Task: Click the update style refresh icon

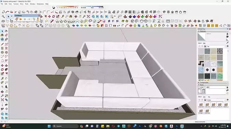Action: (x=228, y=93)
